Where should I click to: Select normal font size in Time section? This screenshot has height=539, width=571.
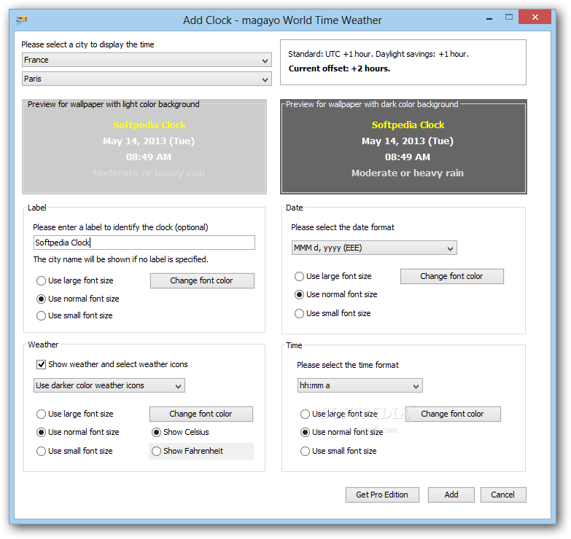342,432
